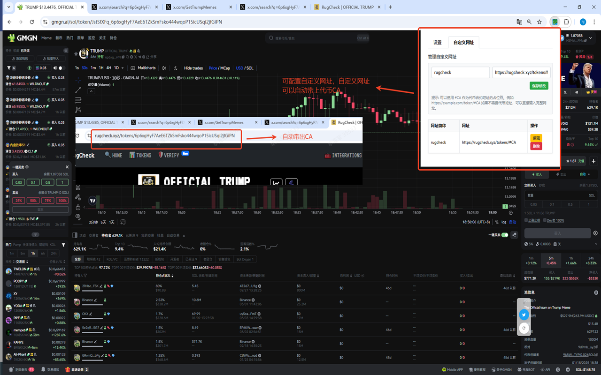This screenshot has width=601, height=375.
Task: Open the Fibonacci lines drawing tool
Action: tap(78, 100)
